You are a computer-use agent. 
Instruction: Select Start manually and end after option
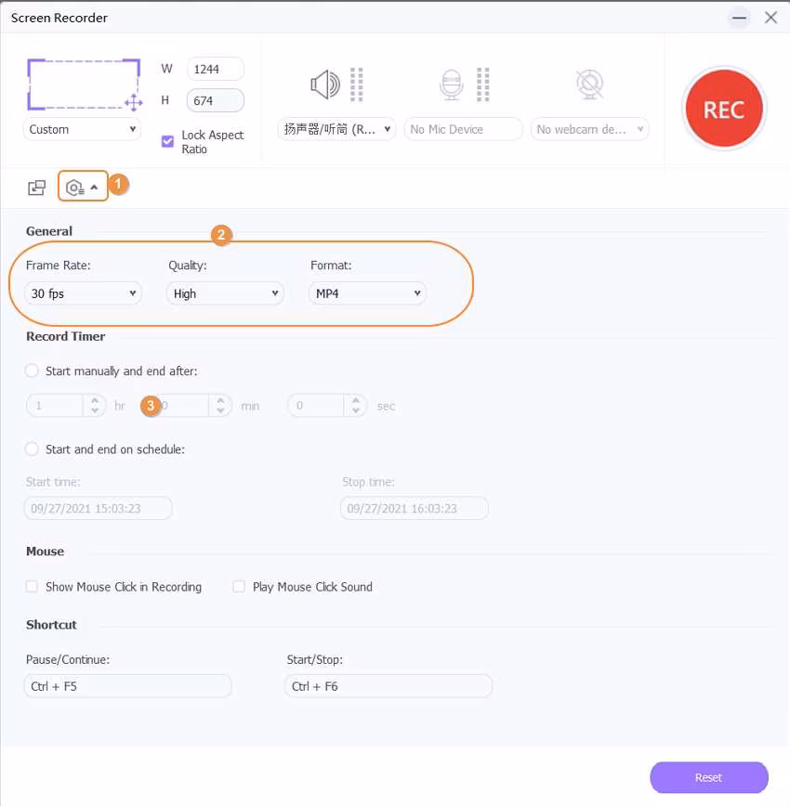pyautogui.click(x=32, y=370)
